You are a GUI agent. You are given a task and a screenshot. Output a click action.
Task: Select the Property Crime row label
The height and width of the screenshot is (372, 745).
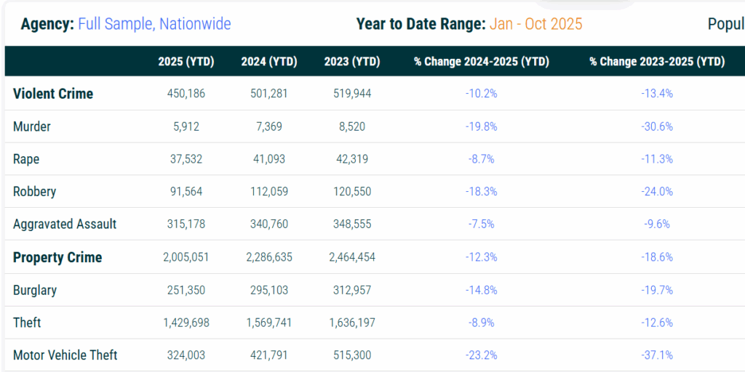57,257
